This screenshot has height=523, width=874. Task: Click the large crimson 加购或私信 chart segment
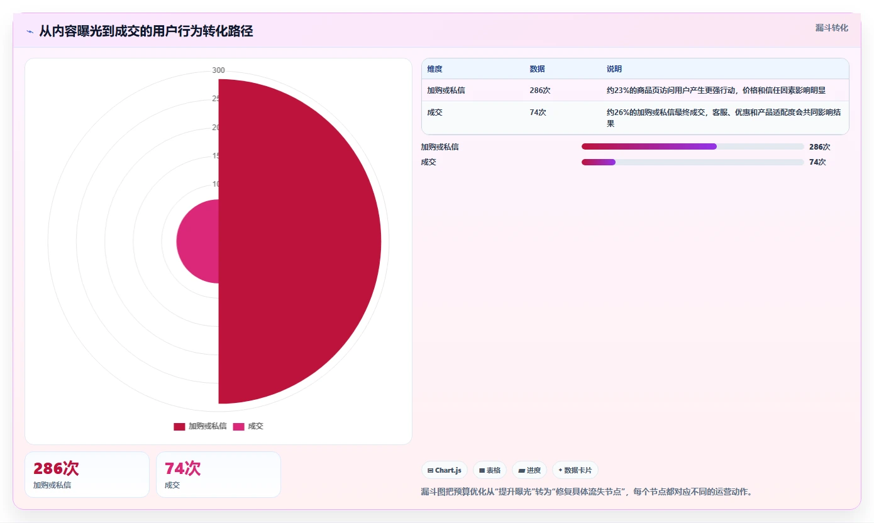click(x=300, y=241)
